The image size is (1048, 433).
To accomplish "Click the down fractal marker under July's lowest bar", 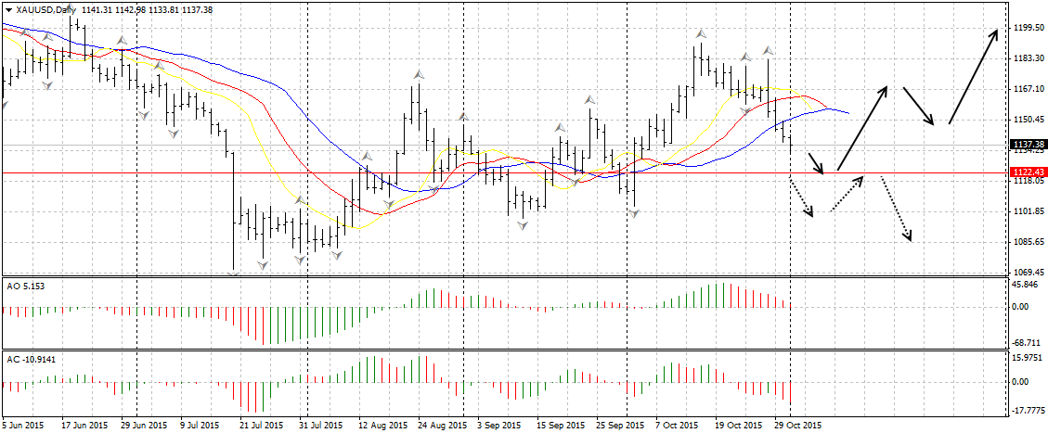I will click(233, 275).
